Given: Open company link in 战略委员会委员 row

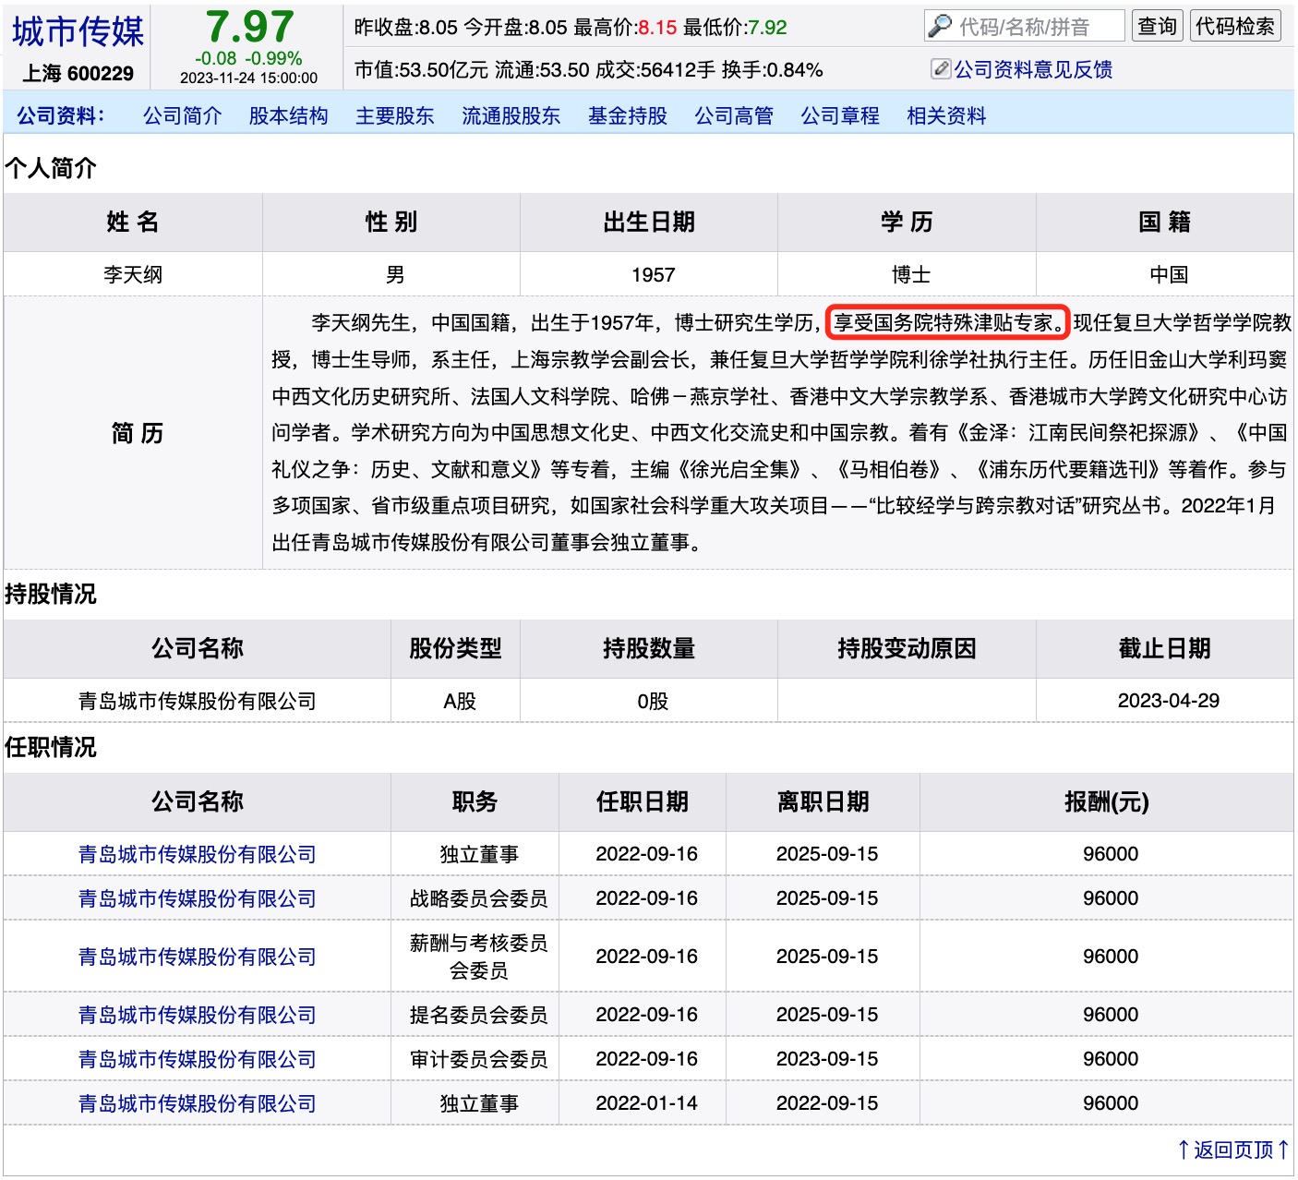Looking at the screenshot, I should coord(197,898).
